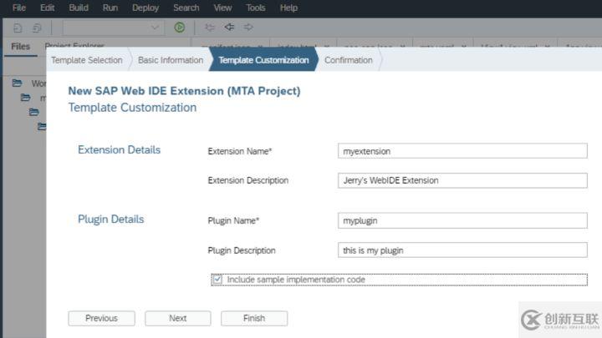The image size is (602, 338).
Task: Go to the Basic Information wizard step
Action: point(171,60)
